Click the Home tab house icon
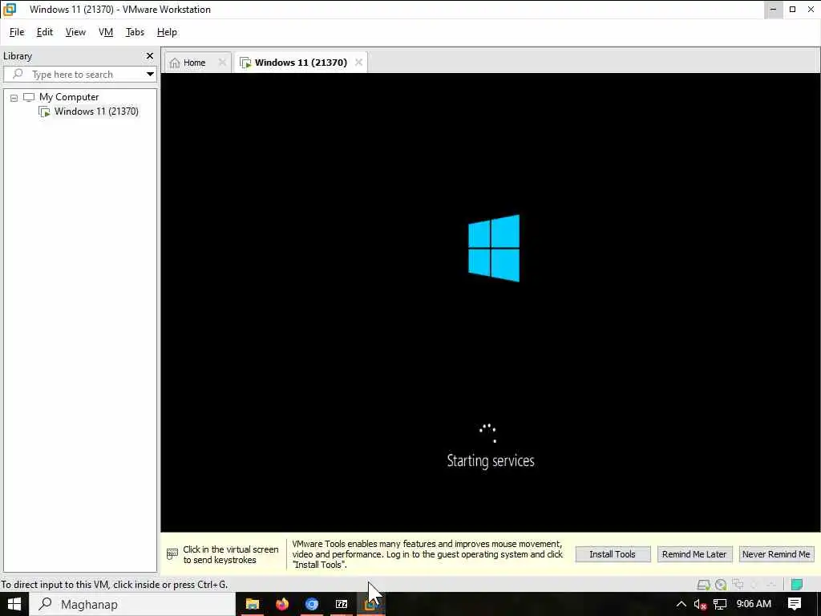The image size is (821, 616). point(175,63)
